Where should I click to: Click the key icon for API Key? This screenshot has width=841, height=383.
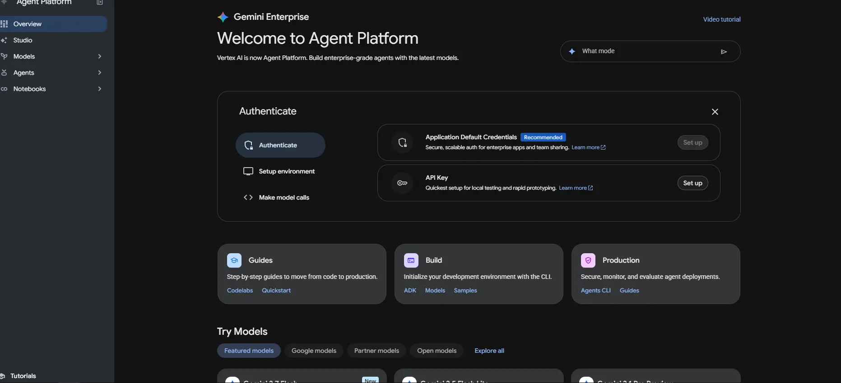click(x=402, y=183)
